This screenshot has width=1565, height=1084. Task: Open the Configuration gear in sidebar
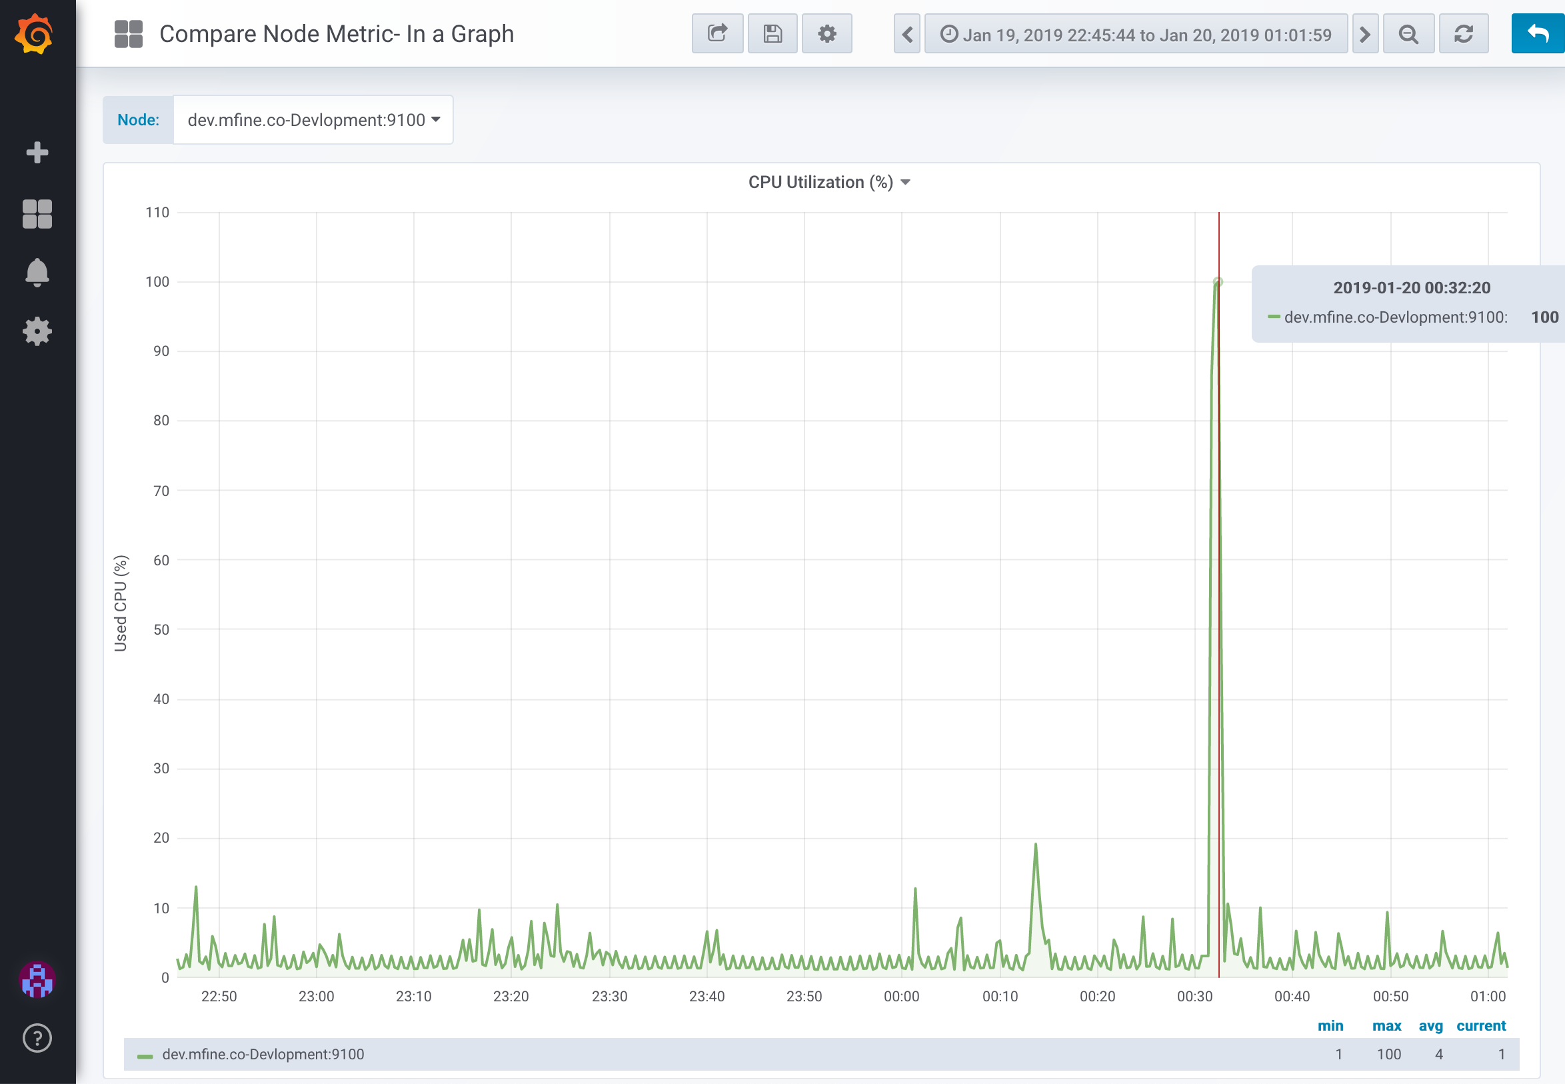point(37,331)
